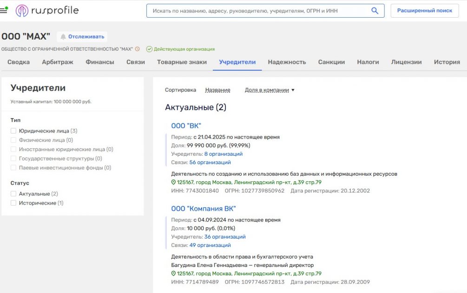Click the map pin icon for ООО "Компания ВК" address

coord(174,273)
